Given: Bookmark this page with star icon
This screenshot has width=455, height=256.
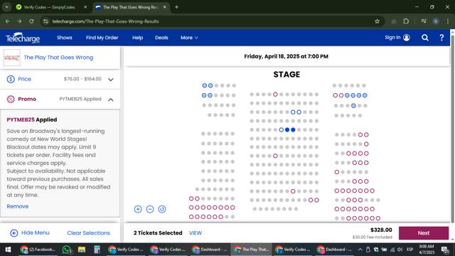Looking at the screenshot, I should (377, 21).
